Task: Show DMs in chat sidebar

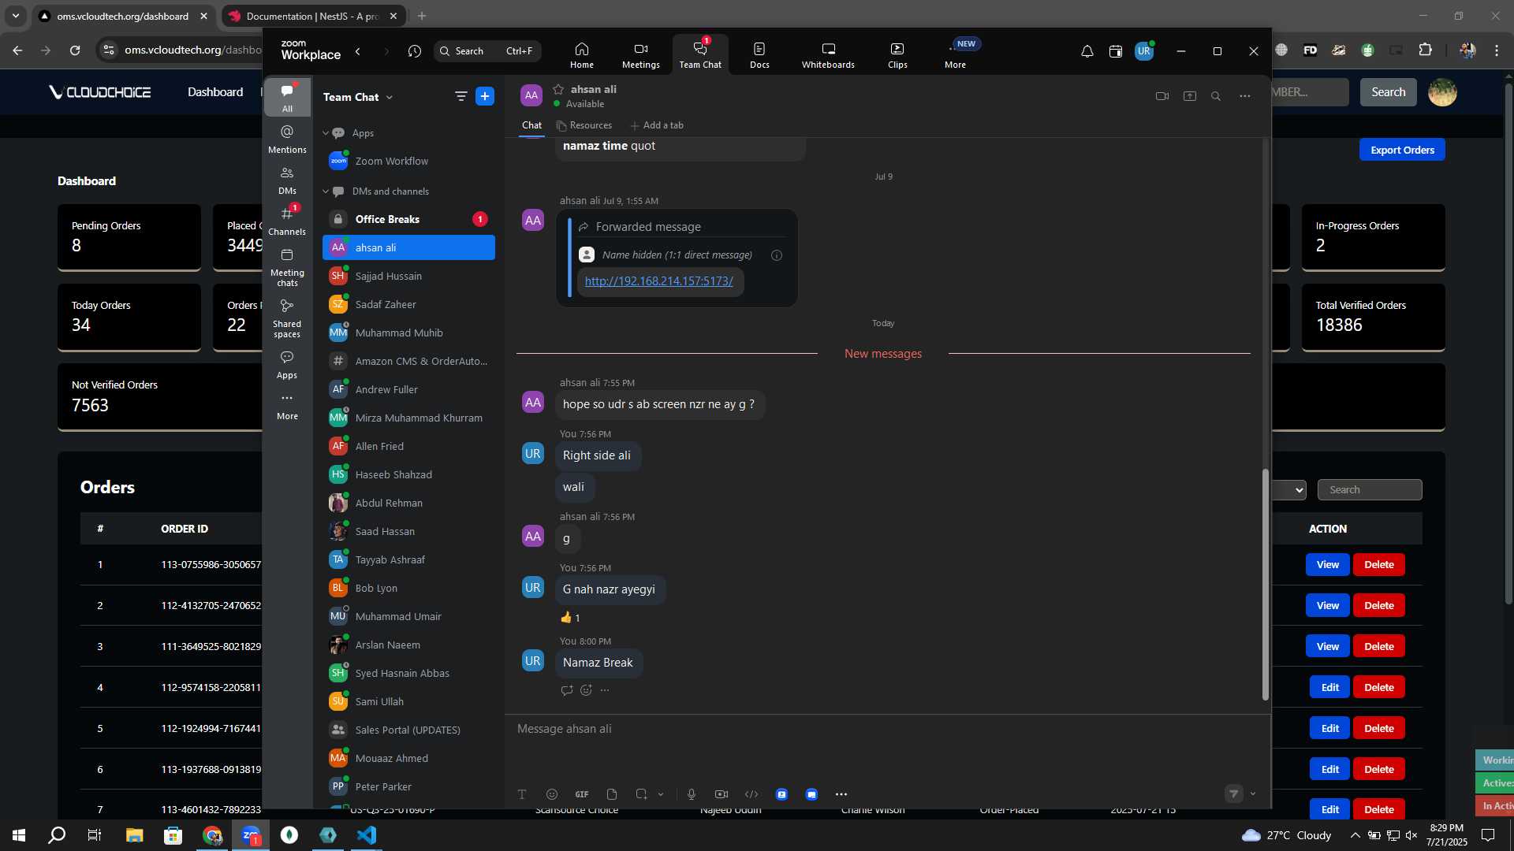Action: click(287, 180)
